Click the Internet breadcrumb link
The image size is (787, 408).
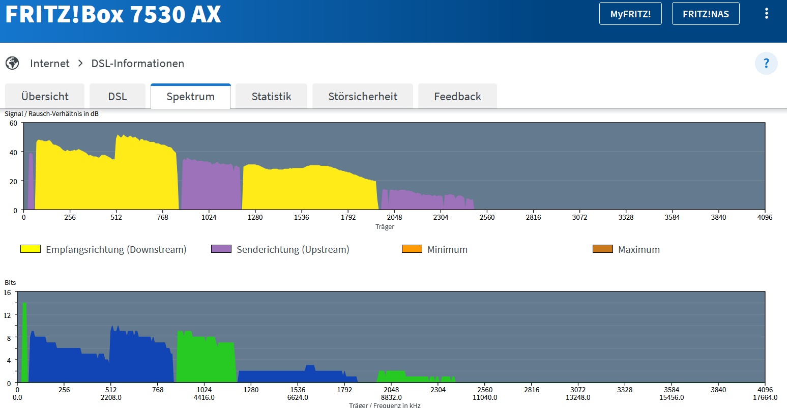point(50,64)
